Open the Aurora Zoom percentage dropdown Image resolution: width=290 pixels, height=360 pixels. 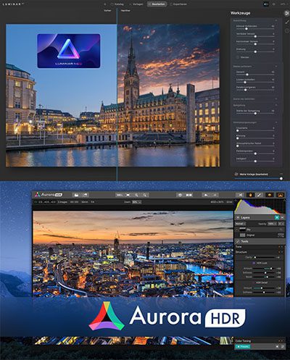coord(136,202)
